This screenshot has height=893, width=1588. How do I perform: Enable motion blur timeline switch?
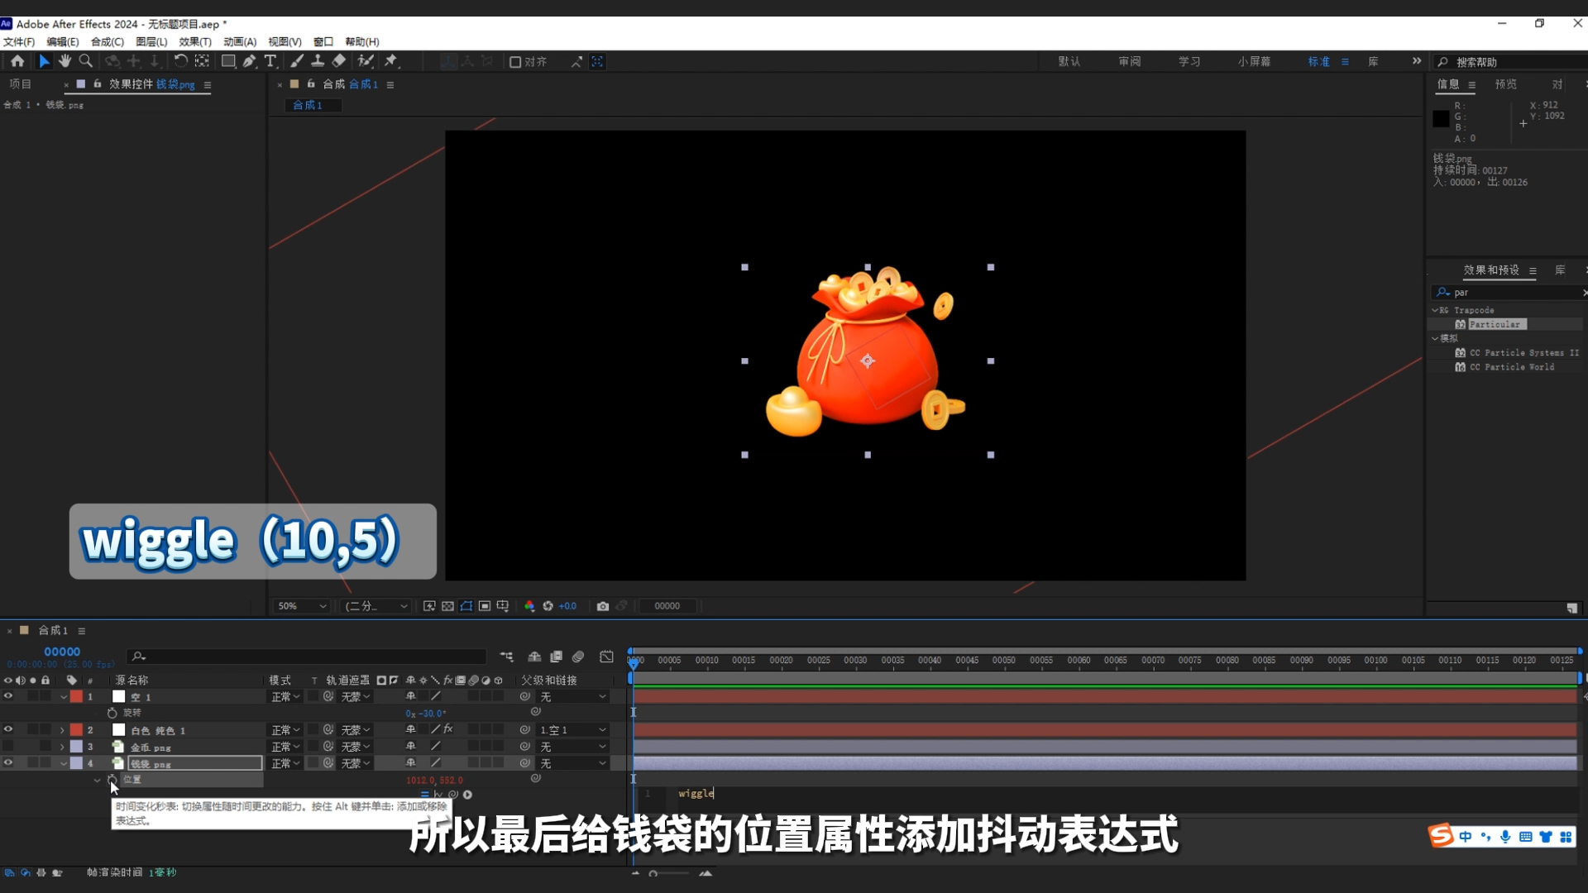pyautogui.click(x=578, y=657)
